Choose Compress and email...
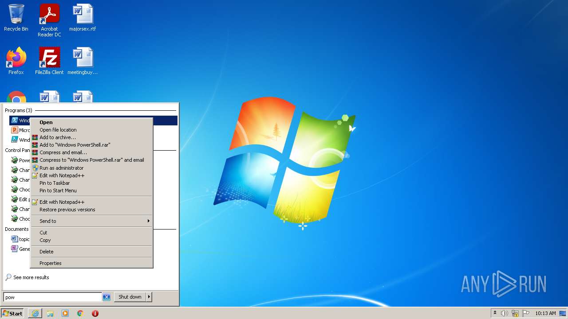This screenshot has height=319, width=568. [91, 152]
